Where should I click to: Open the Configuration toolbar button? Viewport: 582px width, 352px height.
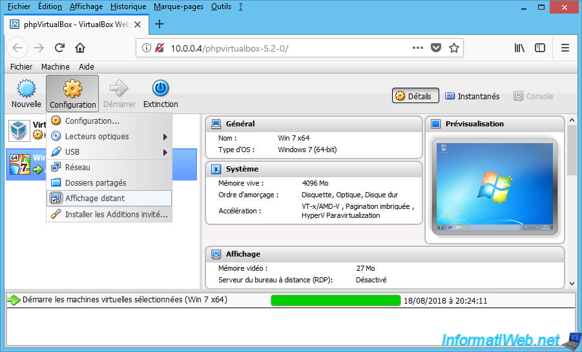pos(72,93)
